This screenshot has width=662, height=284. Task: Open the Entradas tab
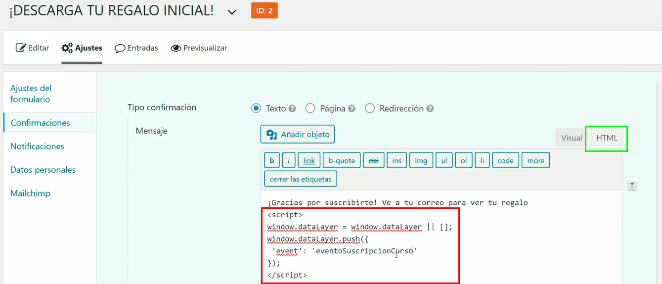click(x=136, y=48)
